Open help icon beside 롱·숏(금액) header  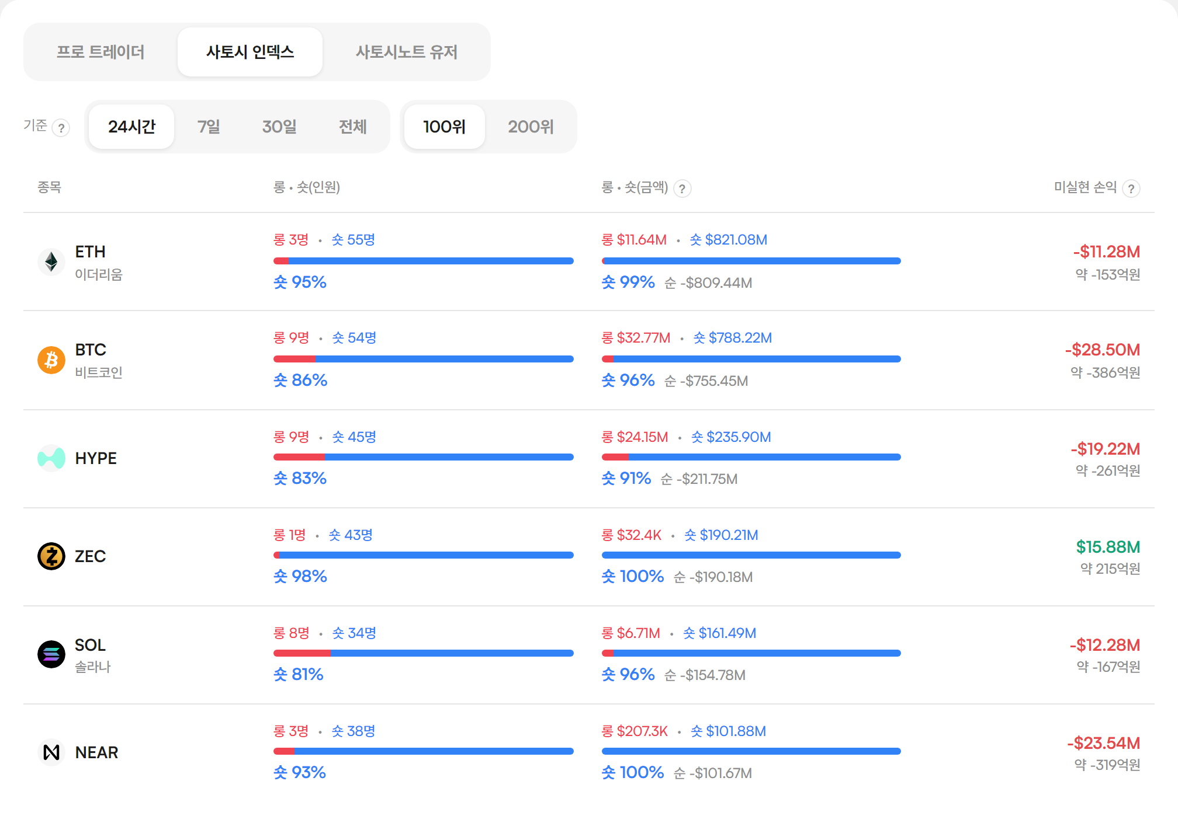click(682, 189)
